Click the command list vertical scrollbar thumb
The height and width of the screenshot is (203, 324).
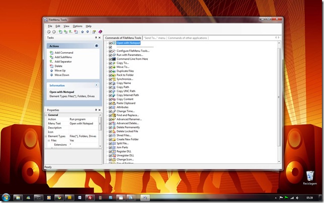[279, 97]
